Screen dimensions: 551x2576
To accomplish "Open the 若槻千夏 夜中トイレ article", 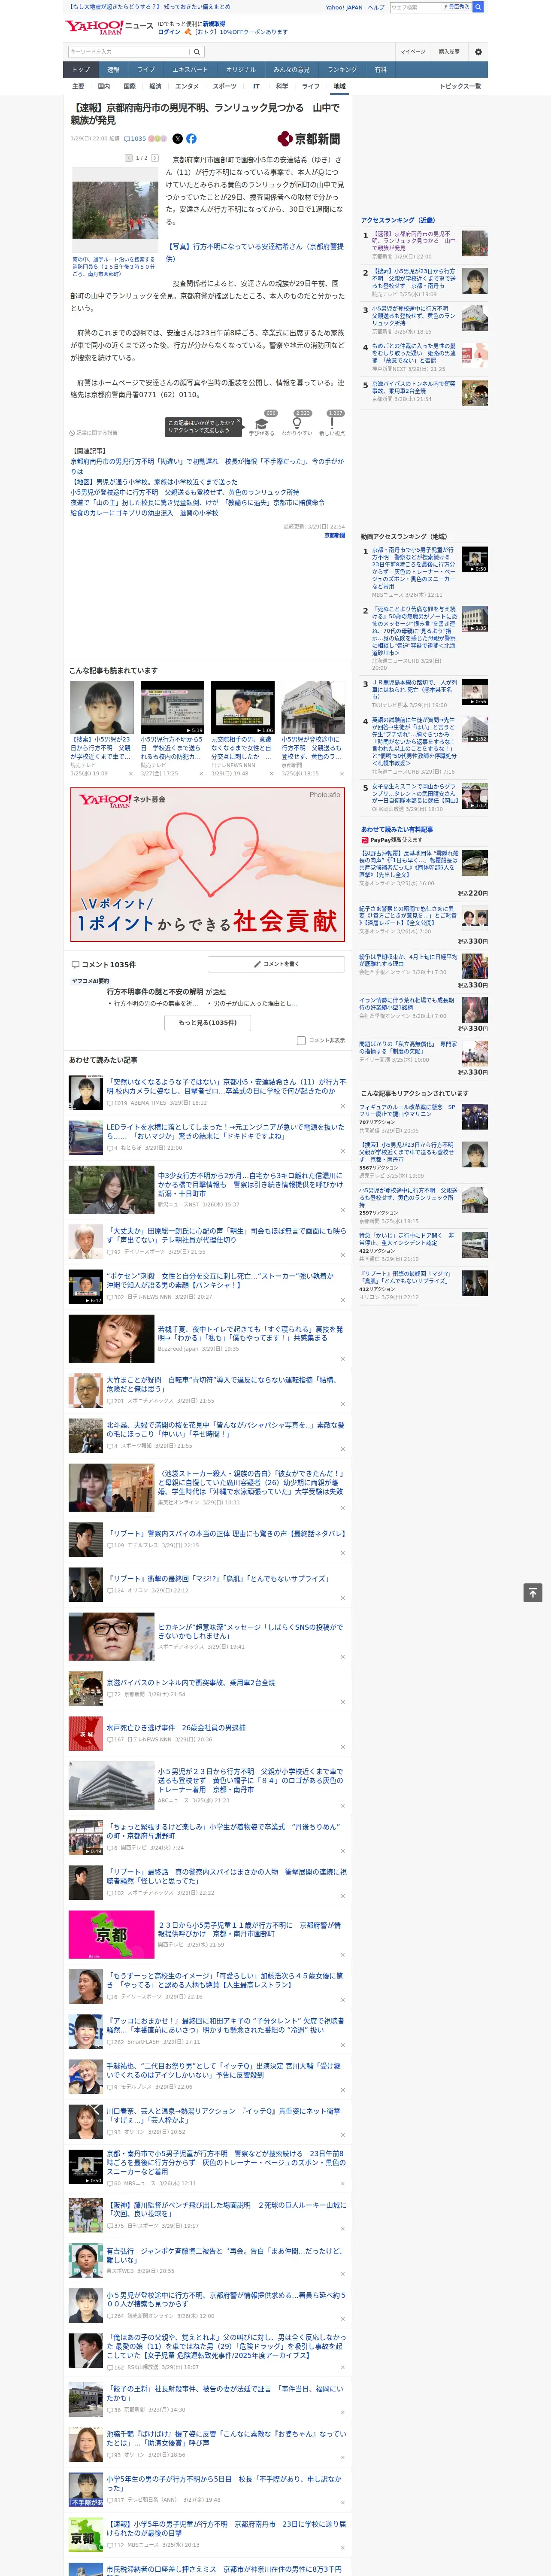I will tap(250, 1333).
